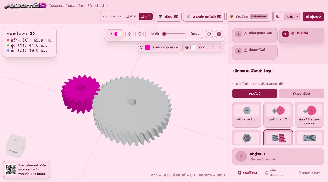Viewport: 328px width, 182px height.
Task: Go to step 4 ส่งออกไฟล์
Action: click(x=255, y=52)
